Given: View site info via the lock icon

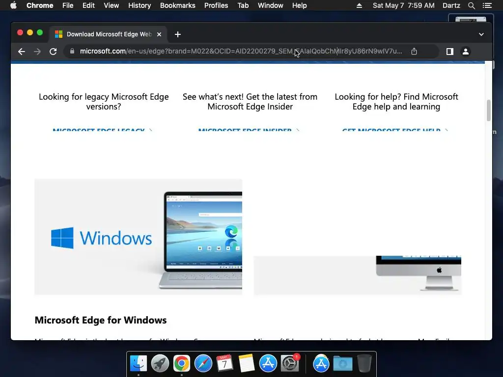Looking at the screenshot, I should [x=72, y=51].
